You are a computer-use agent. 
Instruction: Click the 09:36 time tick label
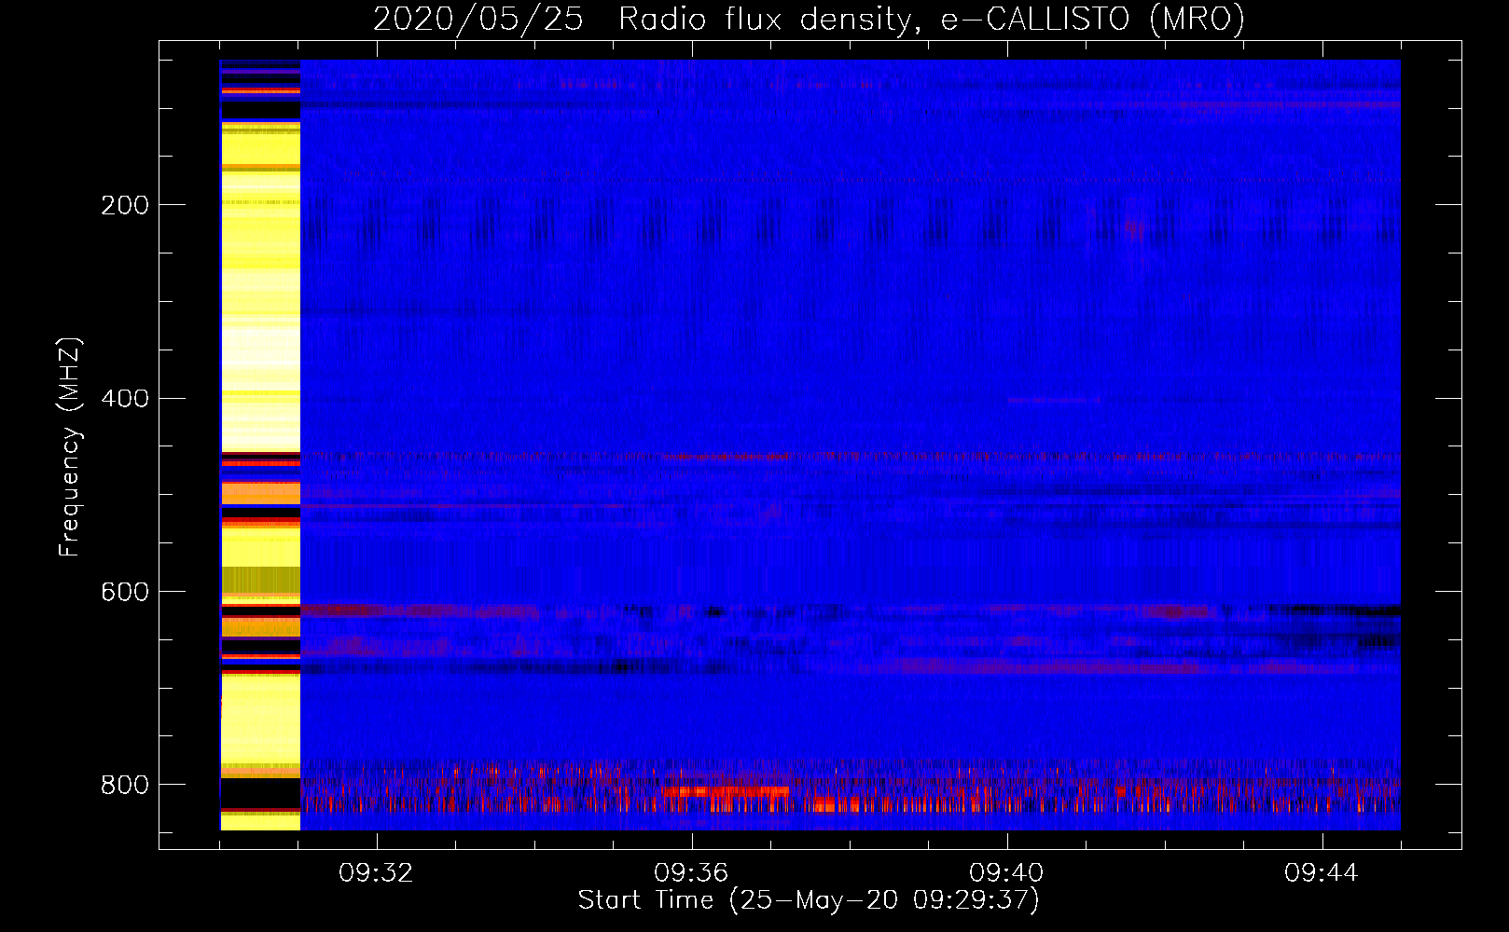tap(691, 873)
